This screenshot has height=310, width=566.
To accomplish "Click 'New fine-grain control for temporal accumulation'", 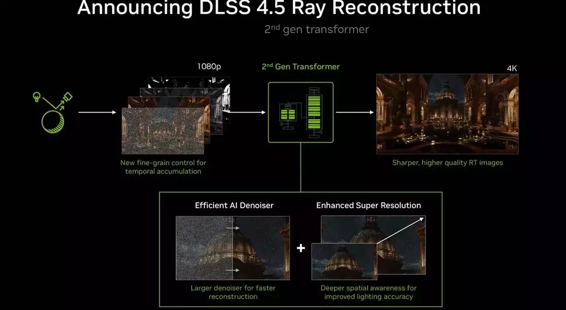I will [163, 167].
